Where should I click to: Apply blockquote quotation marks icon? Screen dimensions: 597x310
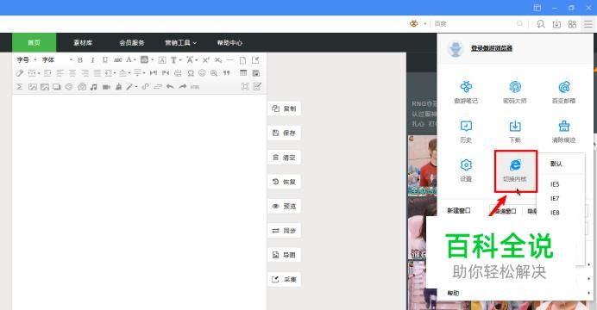coord(226,73)
